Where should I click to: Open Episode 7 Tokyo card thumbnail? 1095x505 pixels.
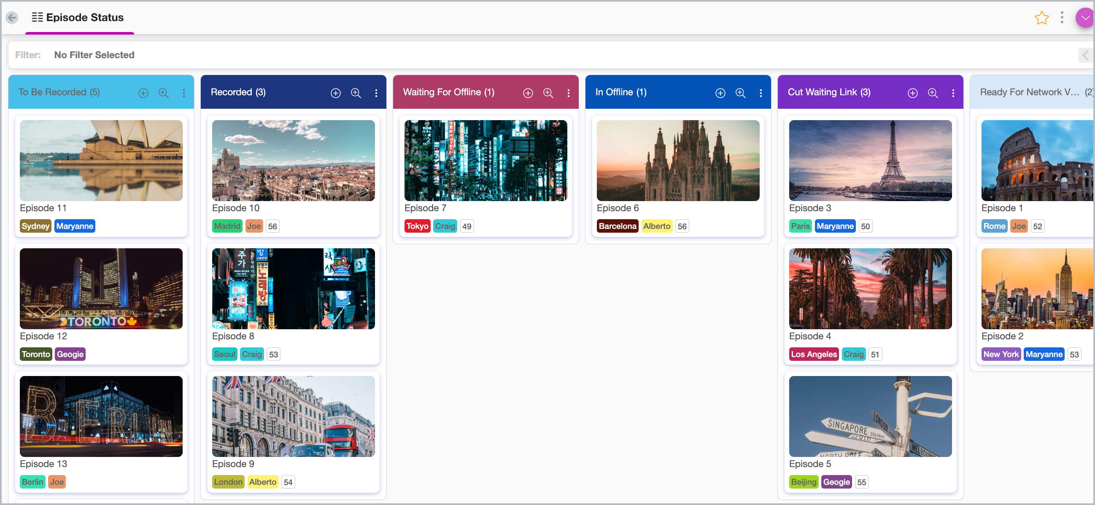(485, 161)
